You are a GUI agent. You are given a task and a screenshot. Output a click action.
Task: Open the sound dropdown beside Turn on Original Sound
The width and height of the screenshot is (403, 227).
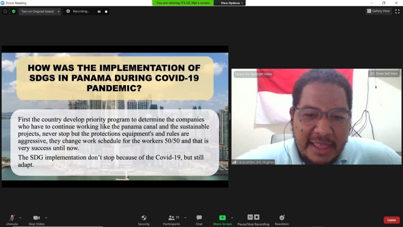[x=59, y=11]
